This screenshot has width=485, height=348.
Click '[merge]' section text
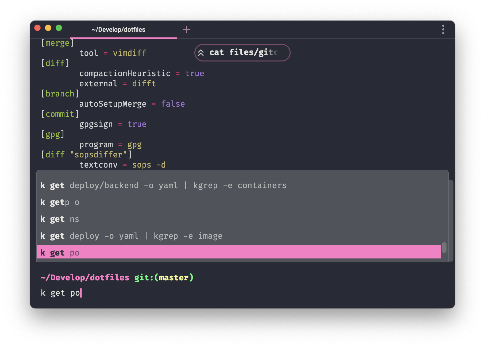click(57, 43)
